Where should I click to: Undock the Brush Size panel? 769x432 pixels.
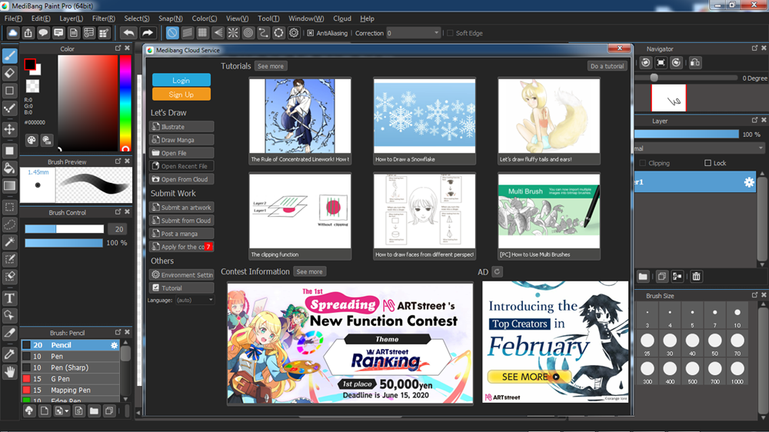click(754, 294)
